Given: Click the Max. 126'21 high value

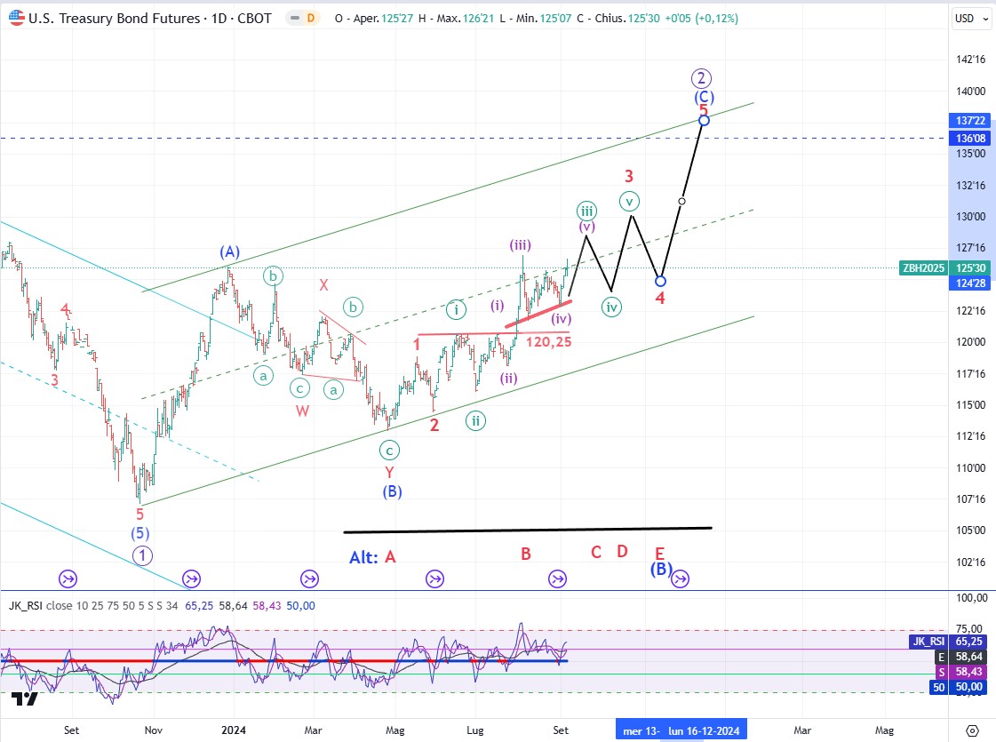Looking at the screenshot, I should pyautogui.click(x=456, y=19).
